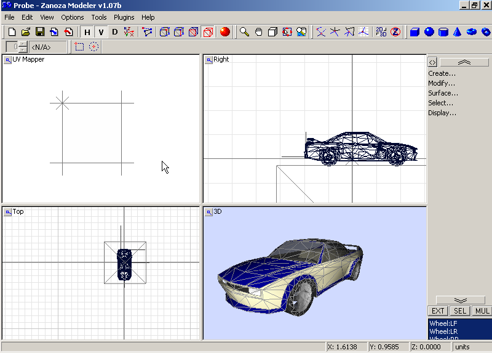Image resolution: width=492 pixels, height=353 pixels.
Task: Click the rectangular selection icon
Action: coord(79,47)
